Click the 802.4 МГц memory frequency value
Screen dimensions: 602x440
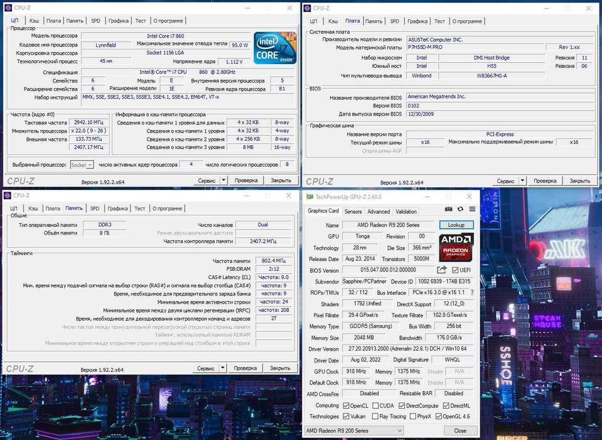pos(274,260)
